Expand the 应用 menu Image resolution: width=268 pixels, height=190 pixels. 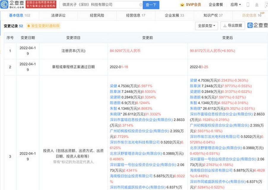tap(235, 5)
